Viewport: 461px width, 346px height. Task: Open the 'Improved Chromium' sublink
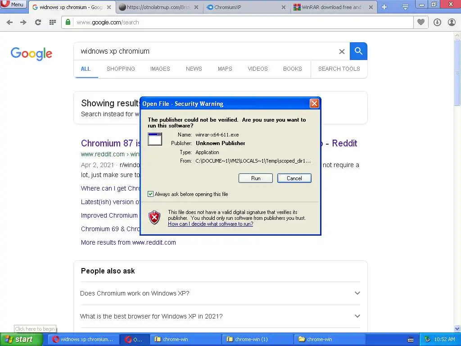point(109,215)
